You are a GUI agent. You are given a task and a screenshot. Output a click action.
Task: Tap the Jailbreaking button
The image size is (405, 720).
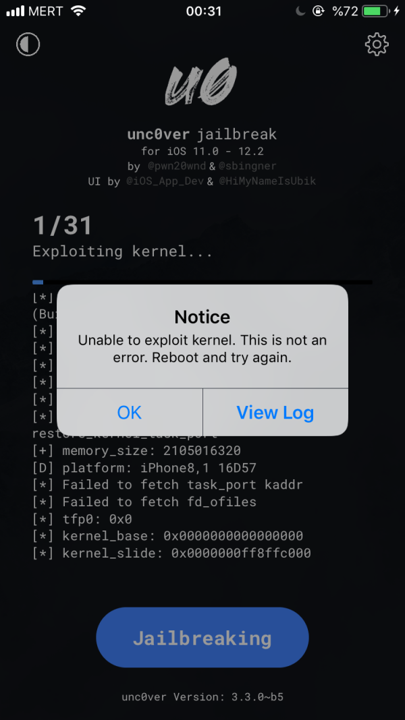[x=202, y=637]
